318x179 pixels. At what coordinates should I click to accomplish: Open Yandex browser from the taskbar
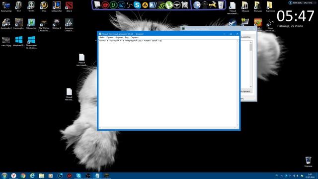click(13, 176)
